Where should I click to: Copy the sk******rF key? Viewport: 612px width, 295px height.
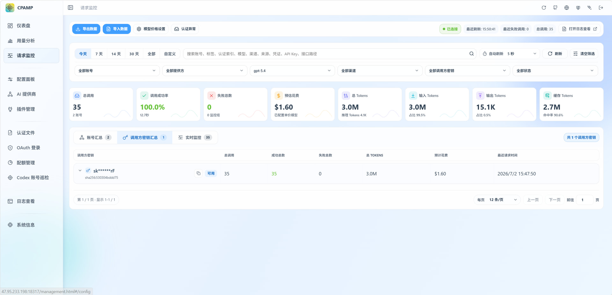click(x=198, y=173)
